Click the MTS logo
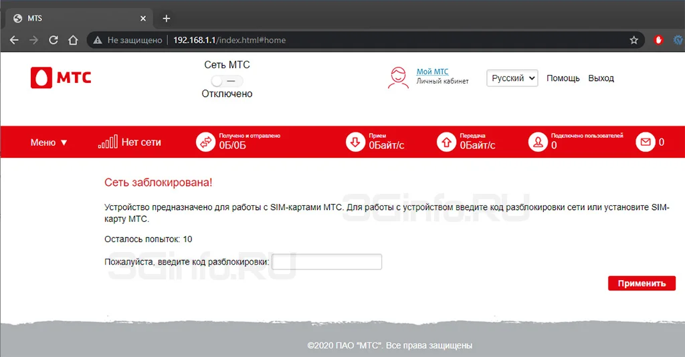Screen dimensions: 685x357 pos(61,78)
